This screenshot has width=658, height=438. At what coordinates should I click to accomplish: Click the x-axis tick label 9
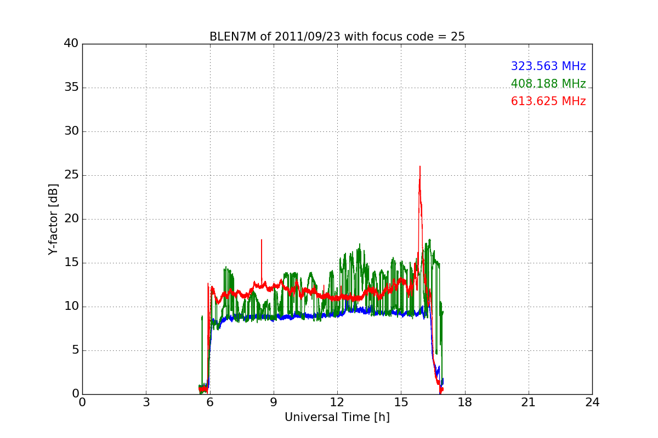pyautogui.click(x=274, y=402)
